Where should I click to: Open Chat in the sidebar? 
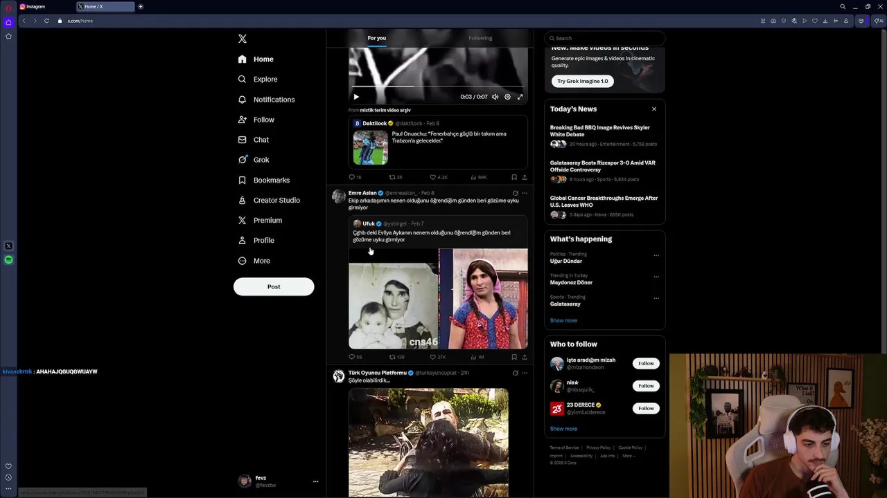point(253,140)
